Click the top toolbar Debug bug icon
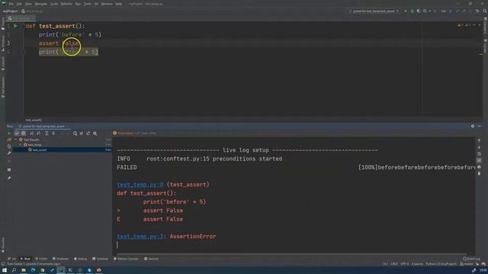 point(413,11)
